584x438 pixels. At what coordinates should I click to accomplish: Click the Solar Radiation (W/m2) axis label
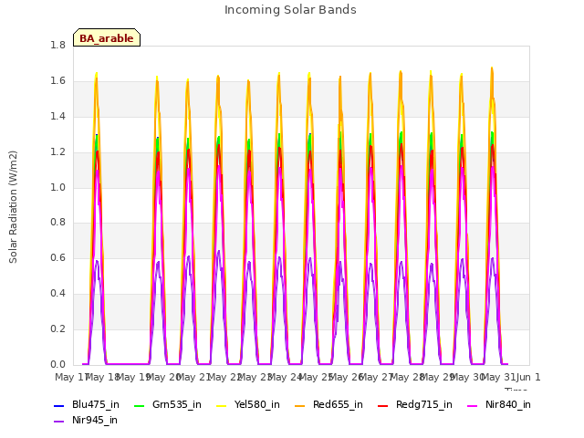[x=13, y=207]
